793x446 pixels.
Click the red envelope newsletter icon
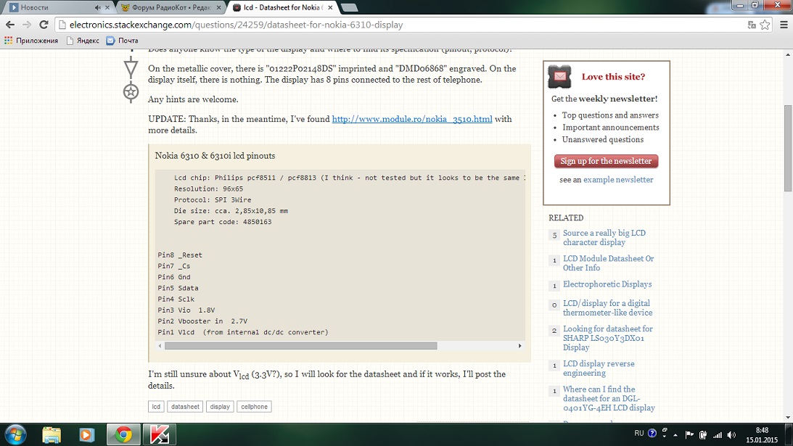pos(559,77)
